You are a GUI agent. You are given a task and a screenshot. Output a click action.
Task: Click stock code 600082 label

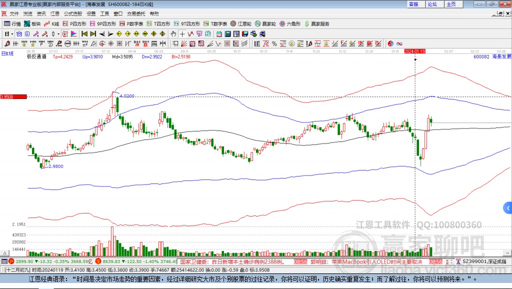click(481, 57)
